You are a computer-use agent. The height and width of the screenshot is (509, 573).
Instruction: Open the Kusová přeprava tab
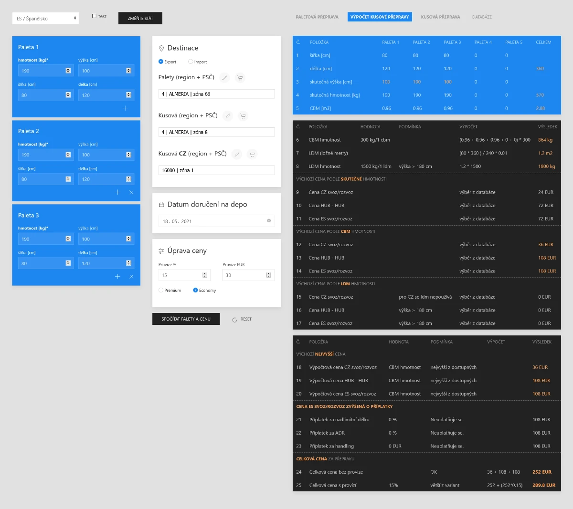[440, 17]
